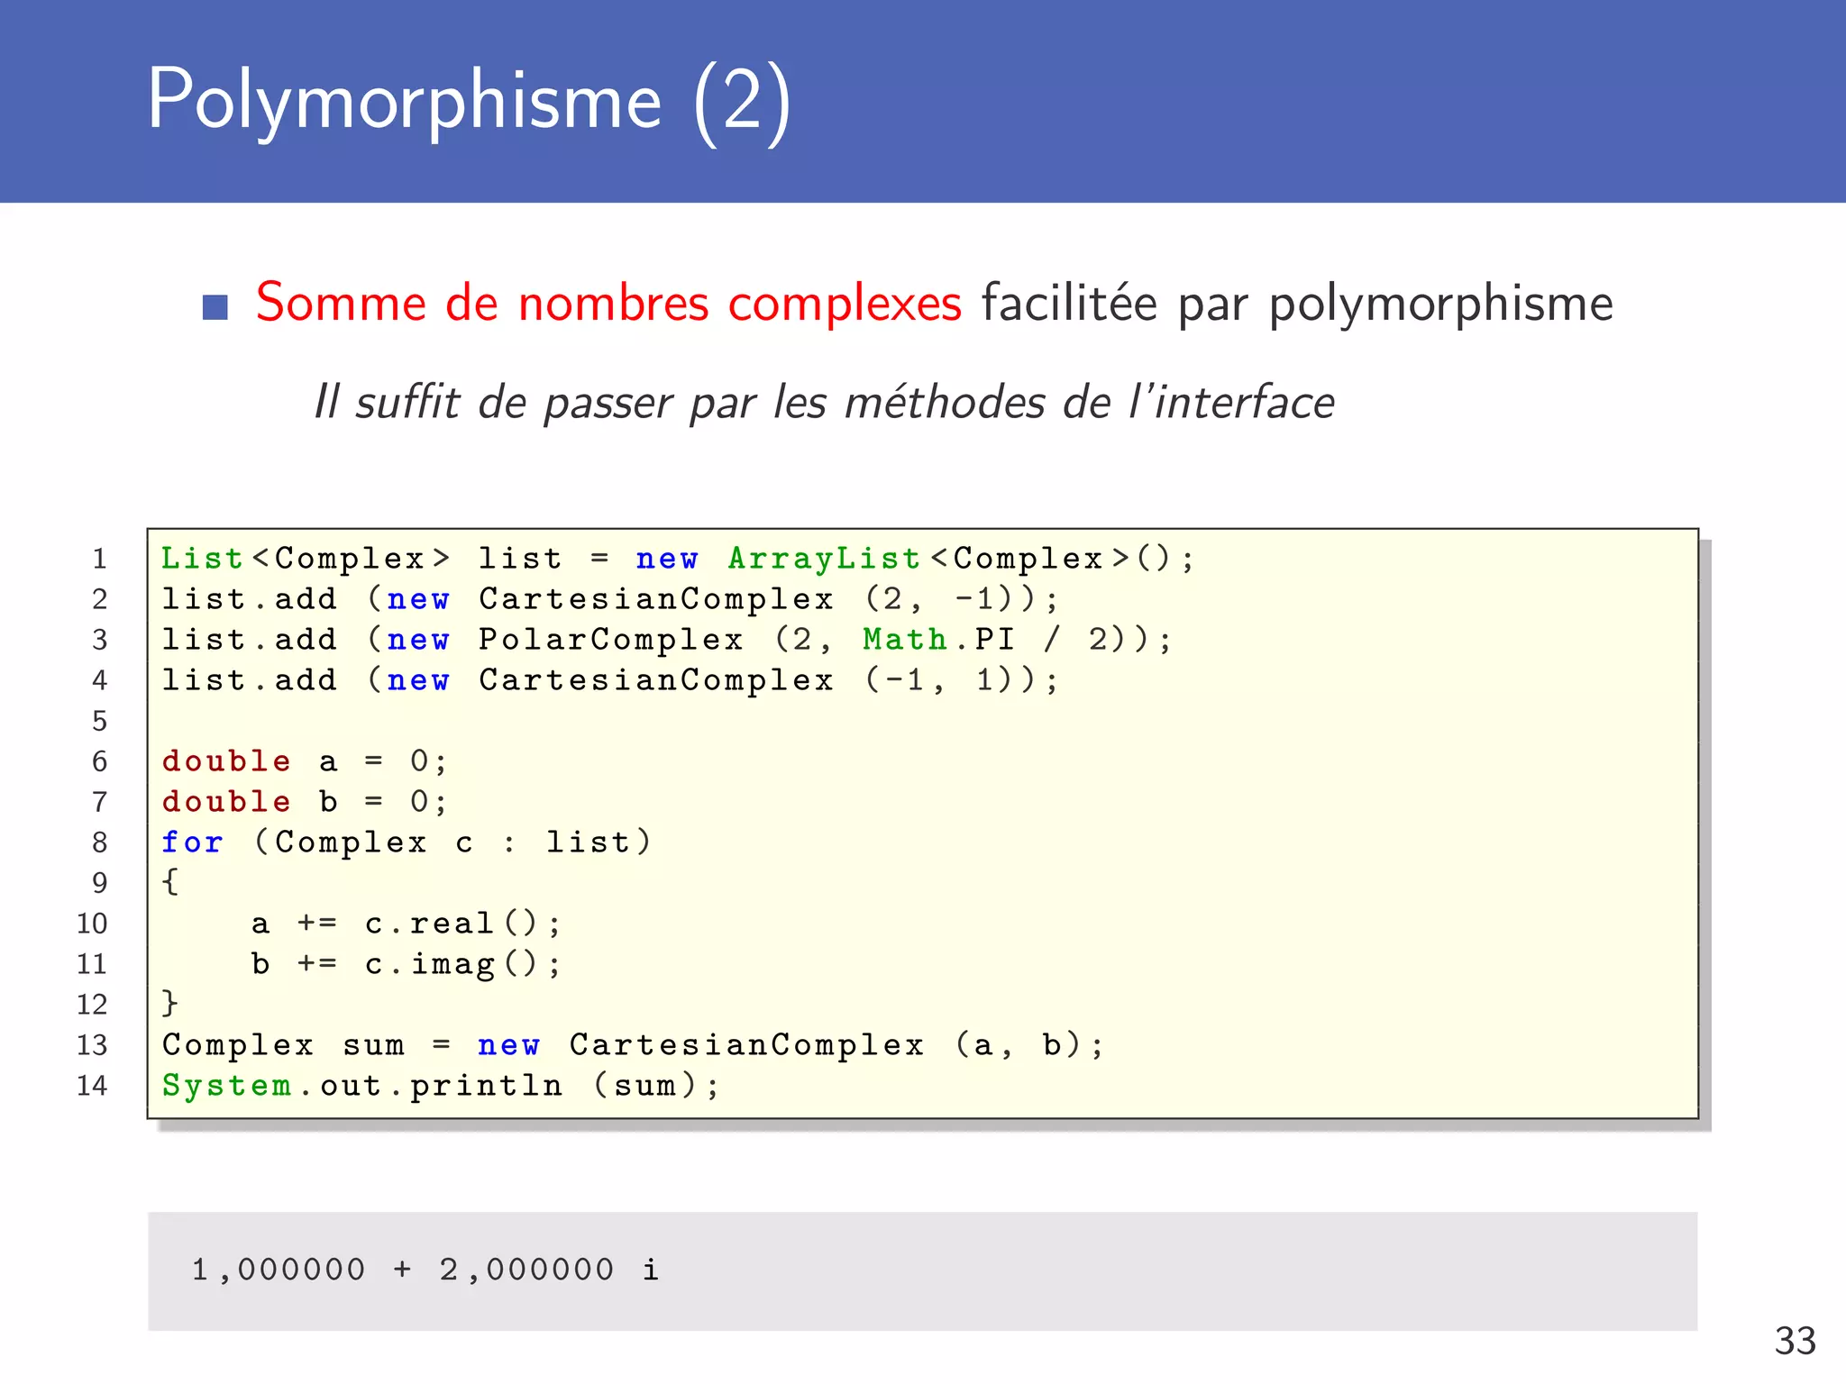
Task: Click code line 'for (Complex c : list)'
Action: tap(406, 842)
